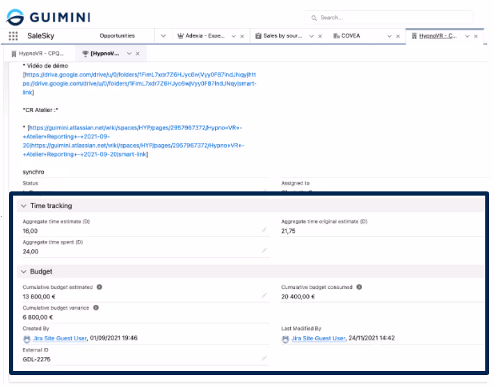Edit Cumulative budget estimated pencil icon
The width and height of the screenshot is (494, 387).
pos(264,295)
